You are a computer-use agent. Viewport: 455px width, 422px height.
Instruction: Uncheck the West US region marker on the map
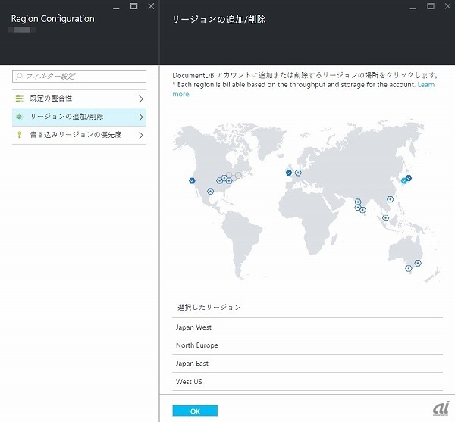[192, 180]
